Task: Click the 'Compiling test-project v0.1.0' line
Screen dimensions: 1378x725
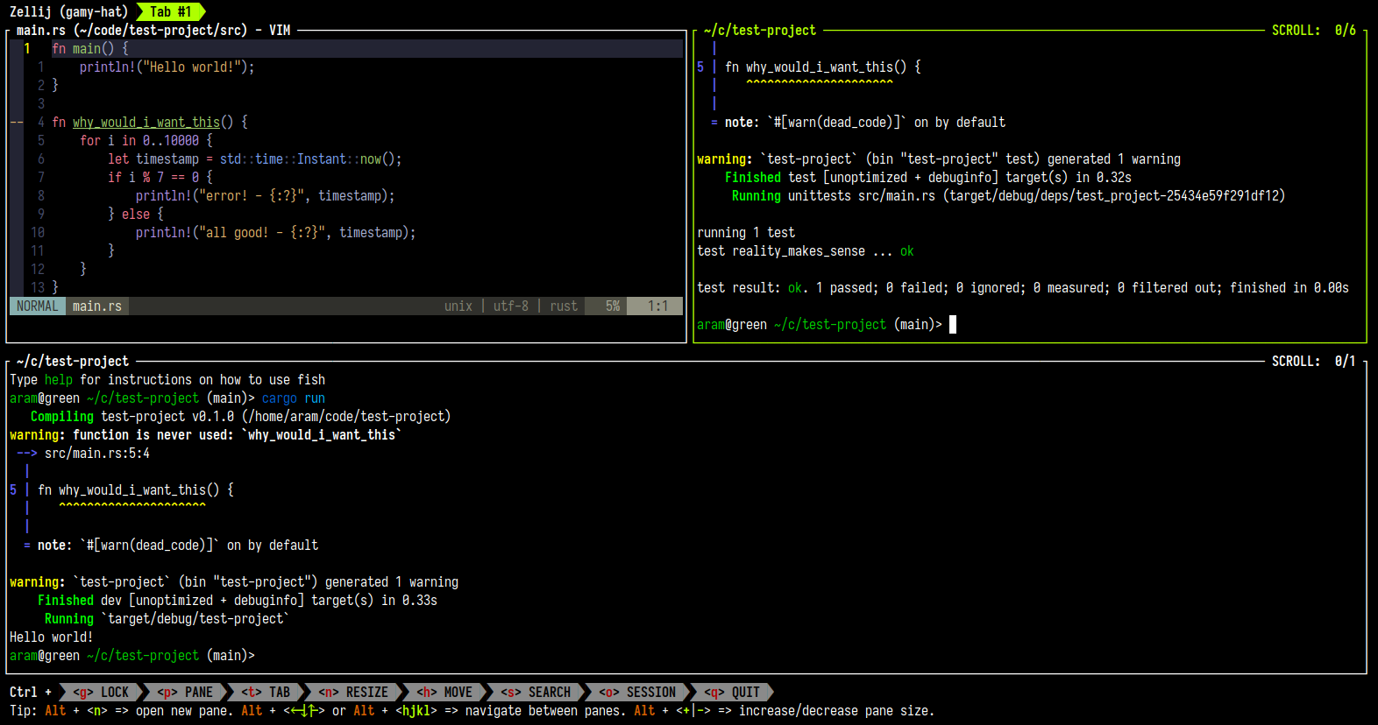Action: click(x=240, y=416)
